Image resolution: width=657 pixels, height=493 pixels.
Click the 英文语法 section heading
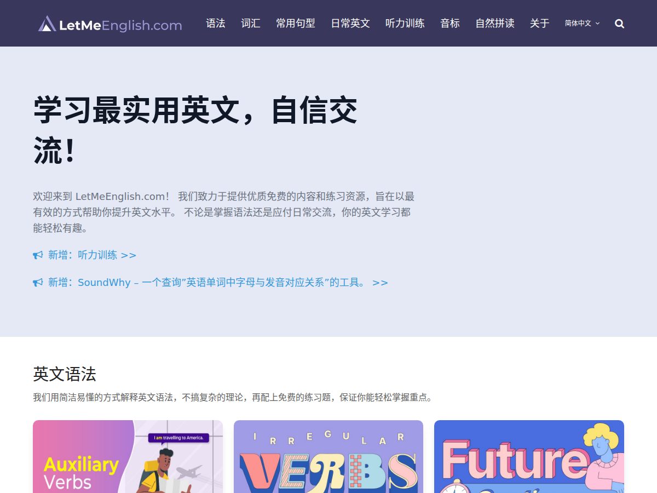(x=65, y=374)
